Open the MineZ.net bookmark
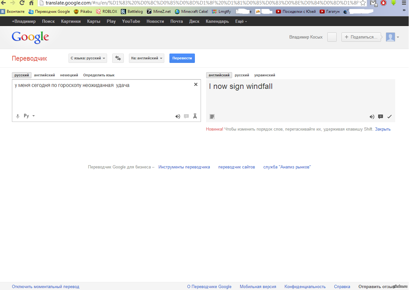This screenshot has width=409, height=290. point(159,12)
